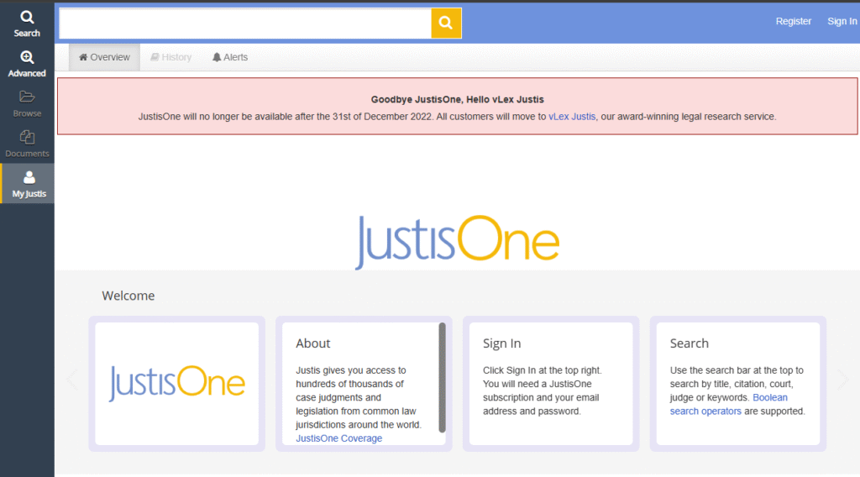Image resolution: width=860 pixels, height=477 pixels.
Task: Click into the top search field
Action: (x=245, y=24)
